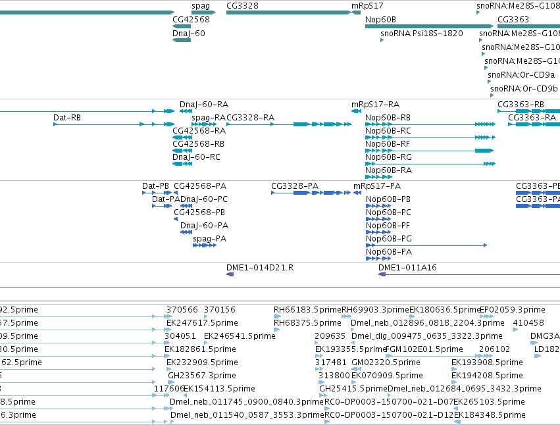Screen dimensions: 560x425
Task: Click transcript CG42568-RB
Action: [x=198, y=144]
